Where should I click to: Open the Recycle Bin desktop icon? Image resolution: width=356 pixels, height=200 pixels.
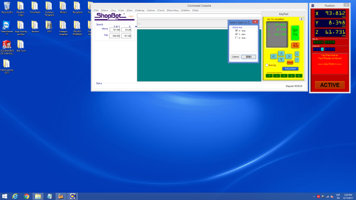[x=7, y=7]
